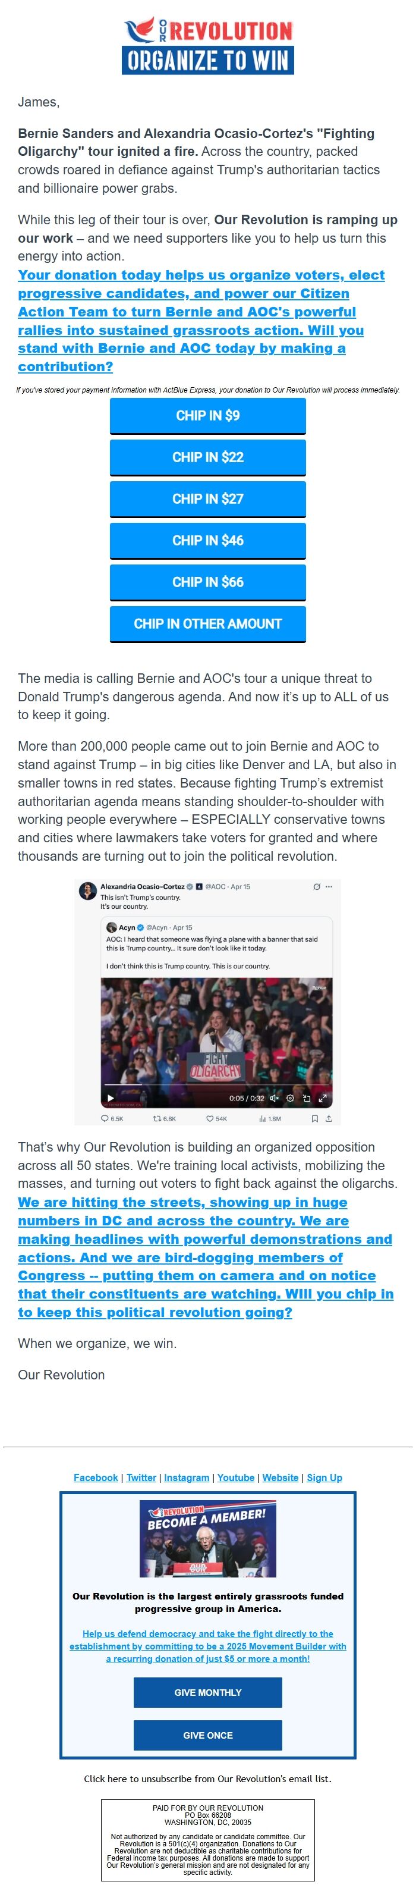
Task: Mute the video using the volume icon
Action: [274, 1097]
